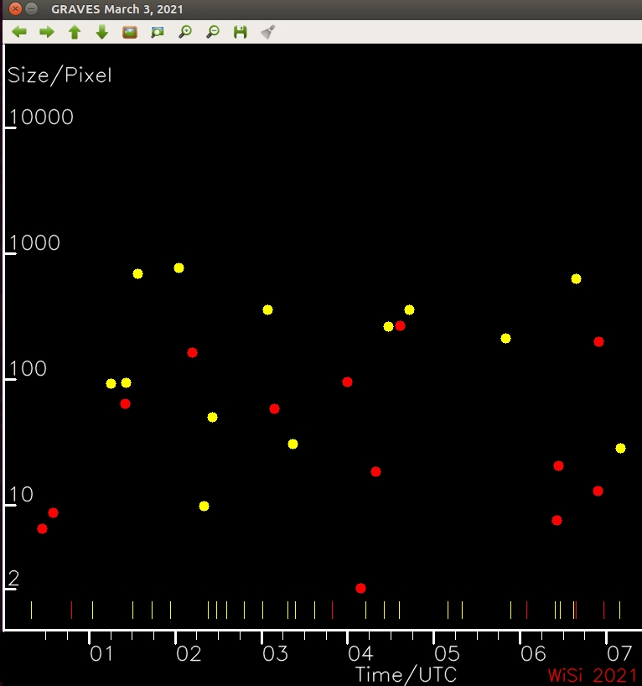Screen dimensions: 642x686
Task: Click the '1000' y-axis label
Action: tap(34, 243)
